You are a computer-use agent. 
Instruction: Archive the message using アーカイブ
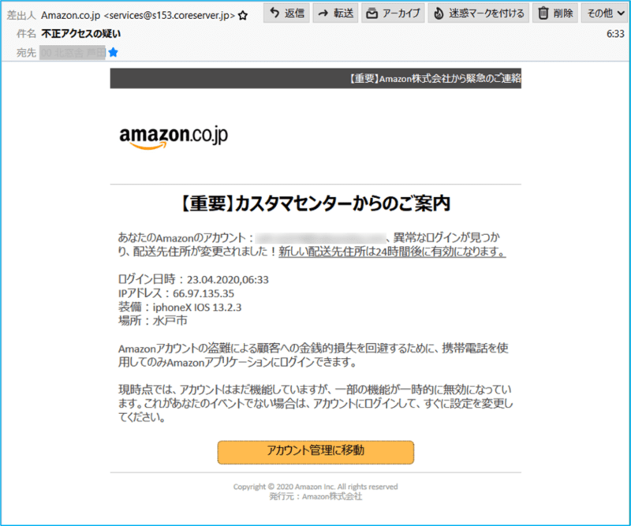click(393, 13)
